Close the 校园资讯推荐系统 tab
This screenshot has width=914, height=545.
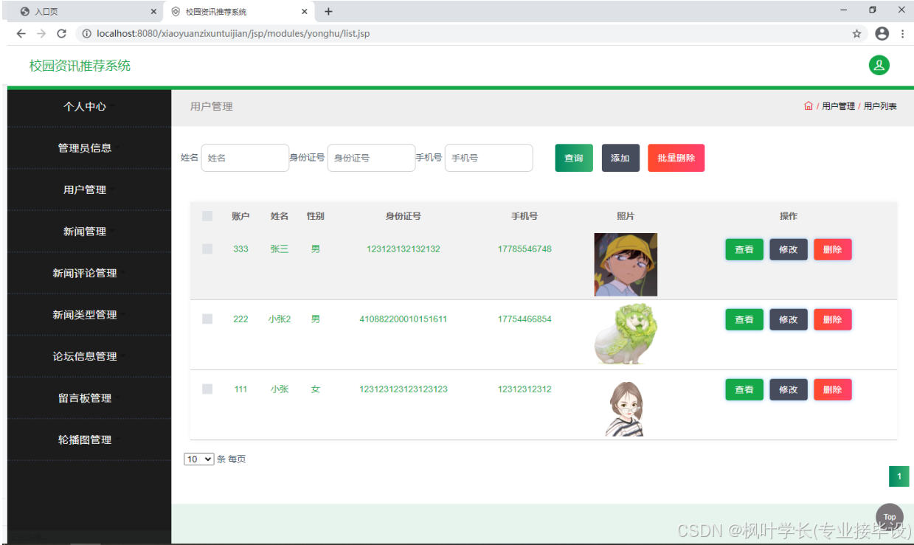tap(305, 12)
